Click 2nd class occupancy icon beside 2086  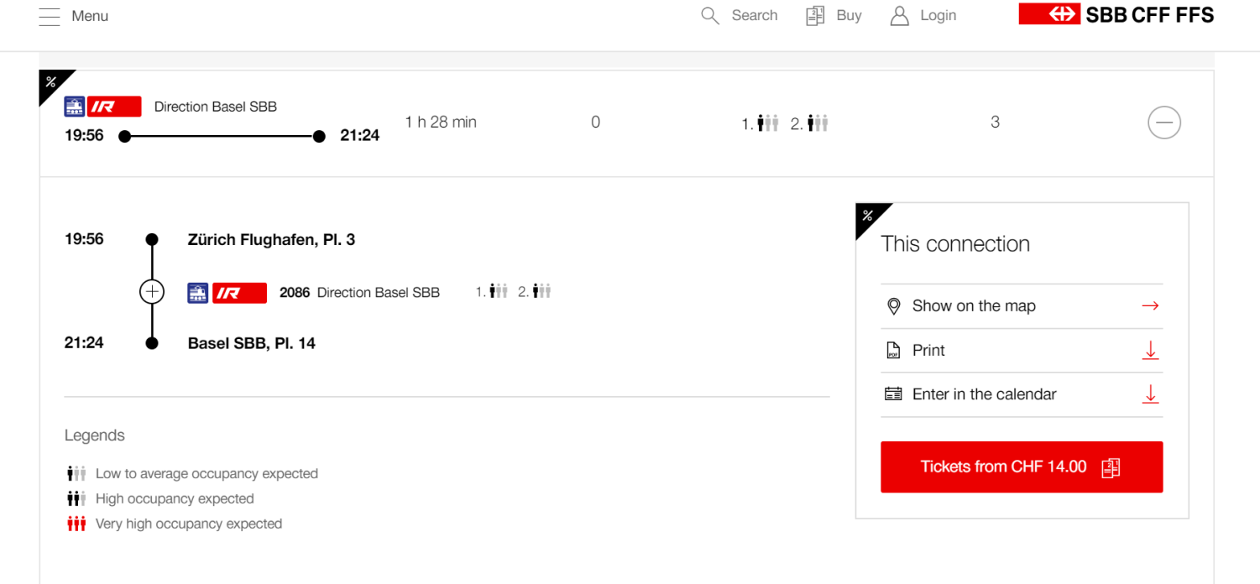(541, 292)
